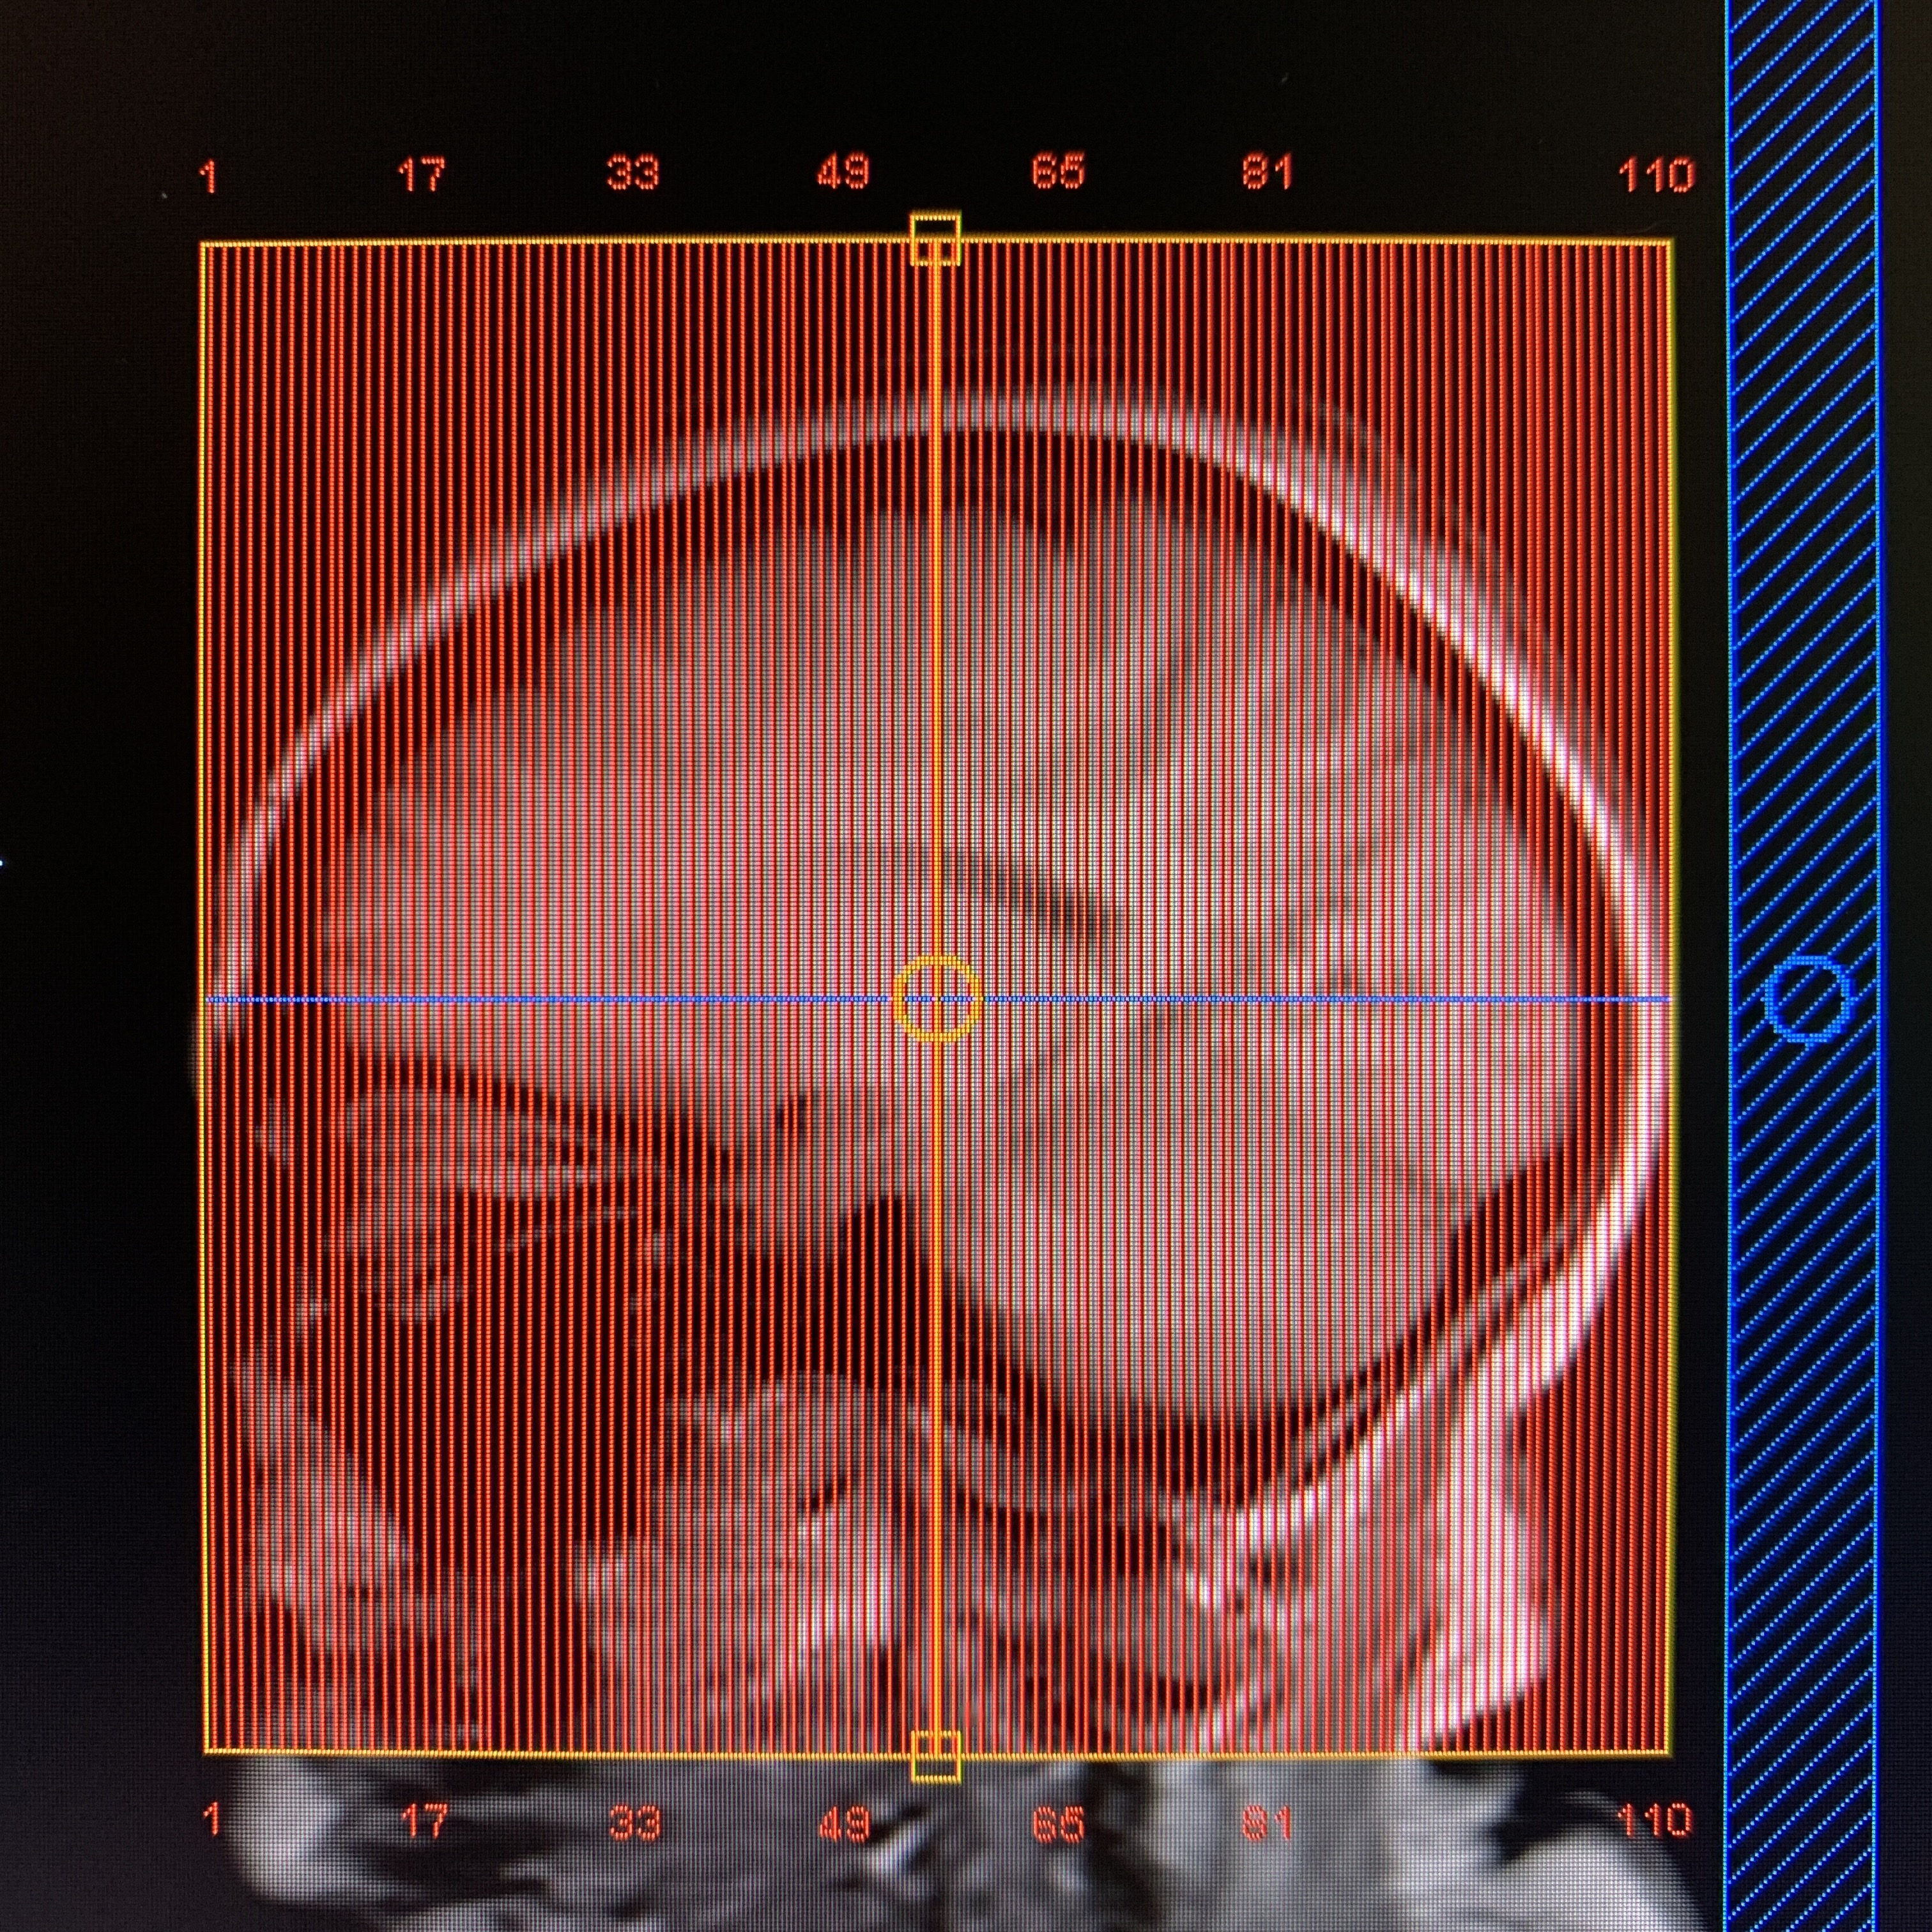Screen dimensions: 1932x1932
Task: Click the blue diagonal-hatched vertical band
Action: point(1804,500)
